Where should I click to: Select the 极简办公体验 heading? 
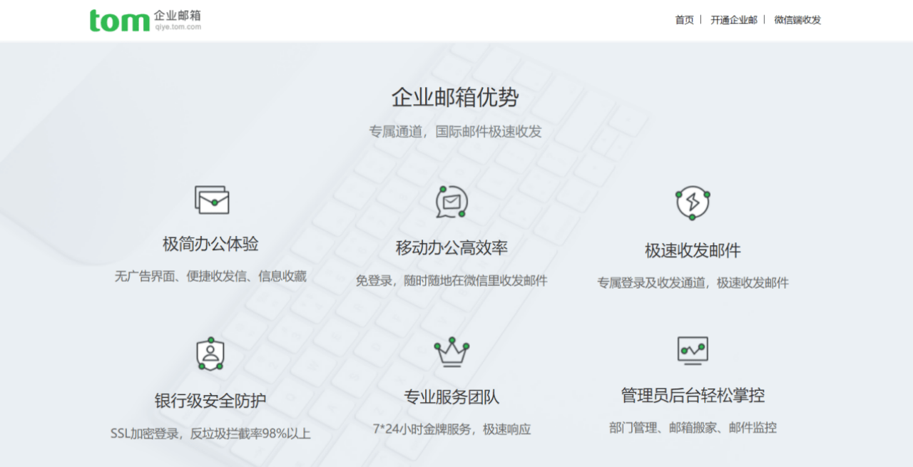[210, 244]
